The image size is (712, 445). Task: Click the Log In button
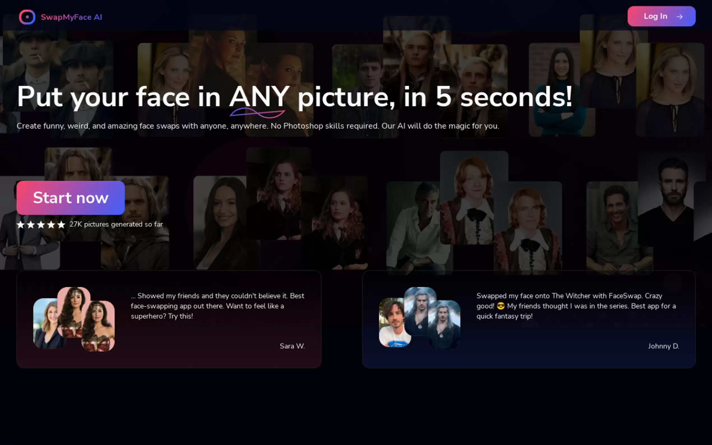(661, 17)
